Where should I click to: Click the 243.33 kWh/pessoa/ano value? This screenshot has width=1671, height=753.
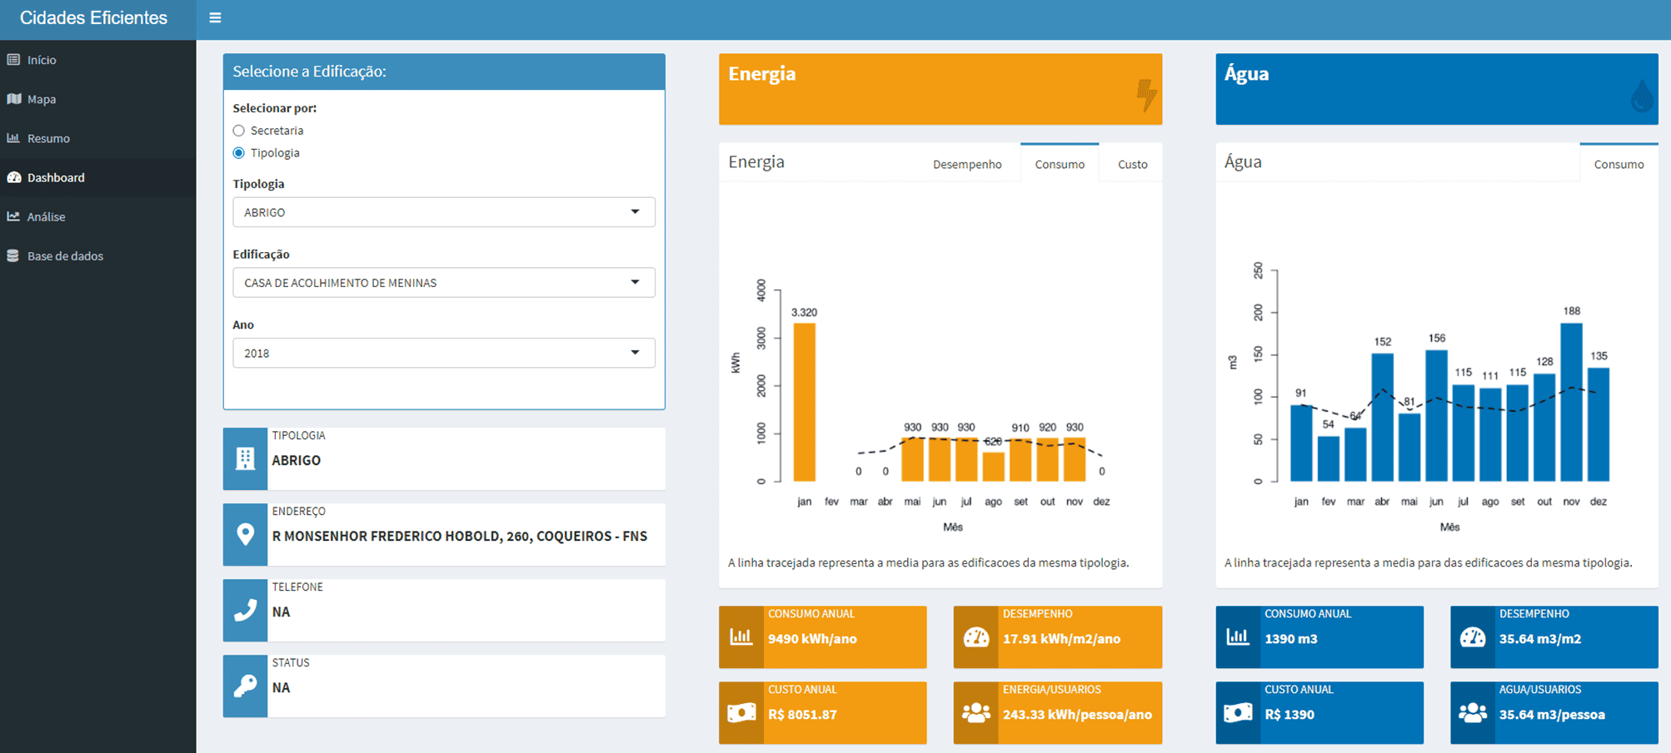pyautogui.click(x=1077, y=715)
